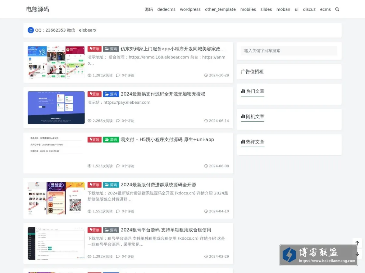
Task: Open article 2024最新版付费进群系统源码全开源
Action: click(158, 185)
